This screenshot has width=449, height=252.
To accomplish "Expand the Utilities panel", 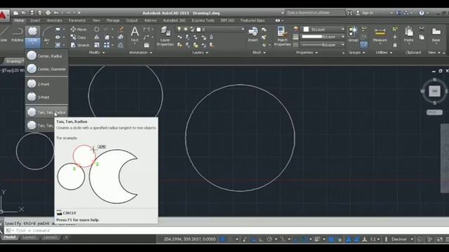I will click(384, 52).
